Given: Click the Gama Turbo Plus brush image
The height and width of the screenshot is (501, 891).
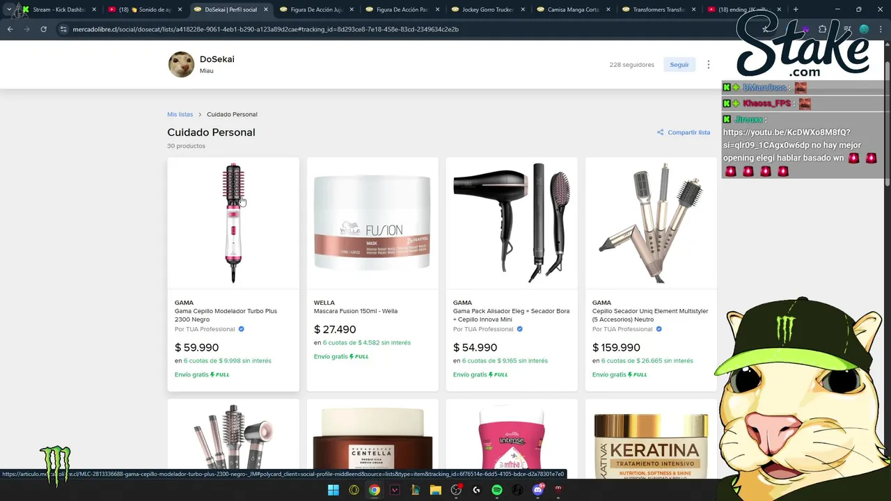Looking at the screenshot, I should [233, 223].
